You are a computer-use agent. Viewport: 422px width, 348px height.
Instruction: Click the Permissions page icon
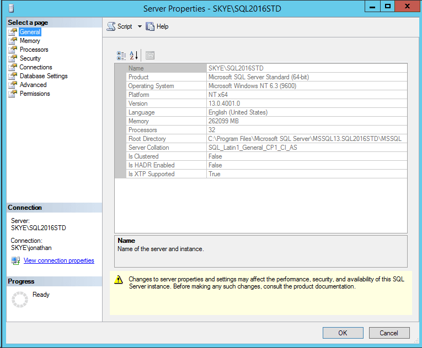[x=13, y=94]
